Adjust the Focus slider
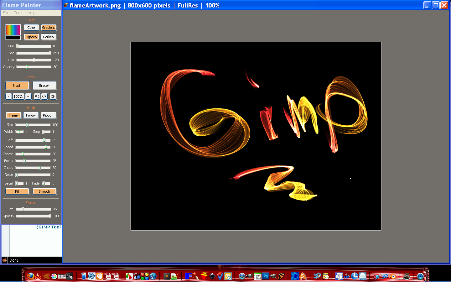 coord(33,161)
